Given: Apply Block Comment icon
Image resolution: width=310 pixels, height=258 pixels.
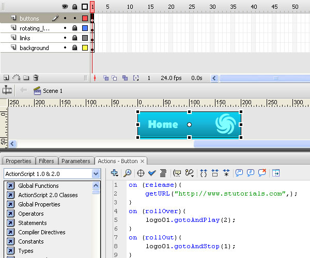Looking at the screenshot, I should click(x=239, y=173).
